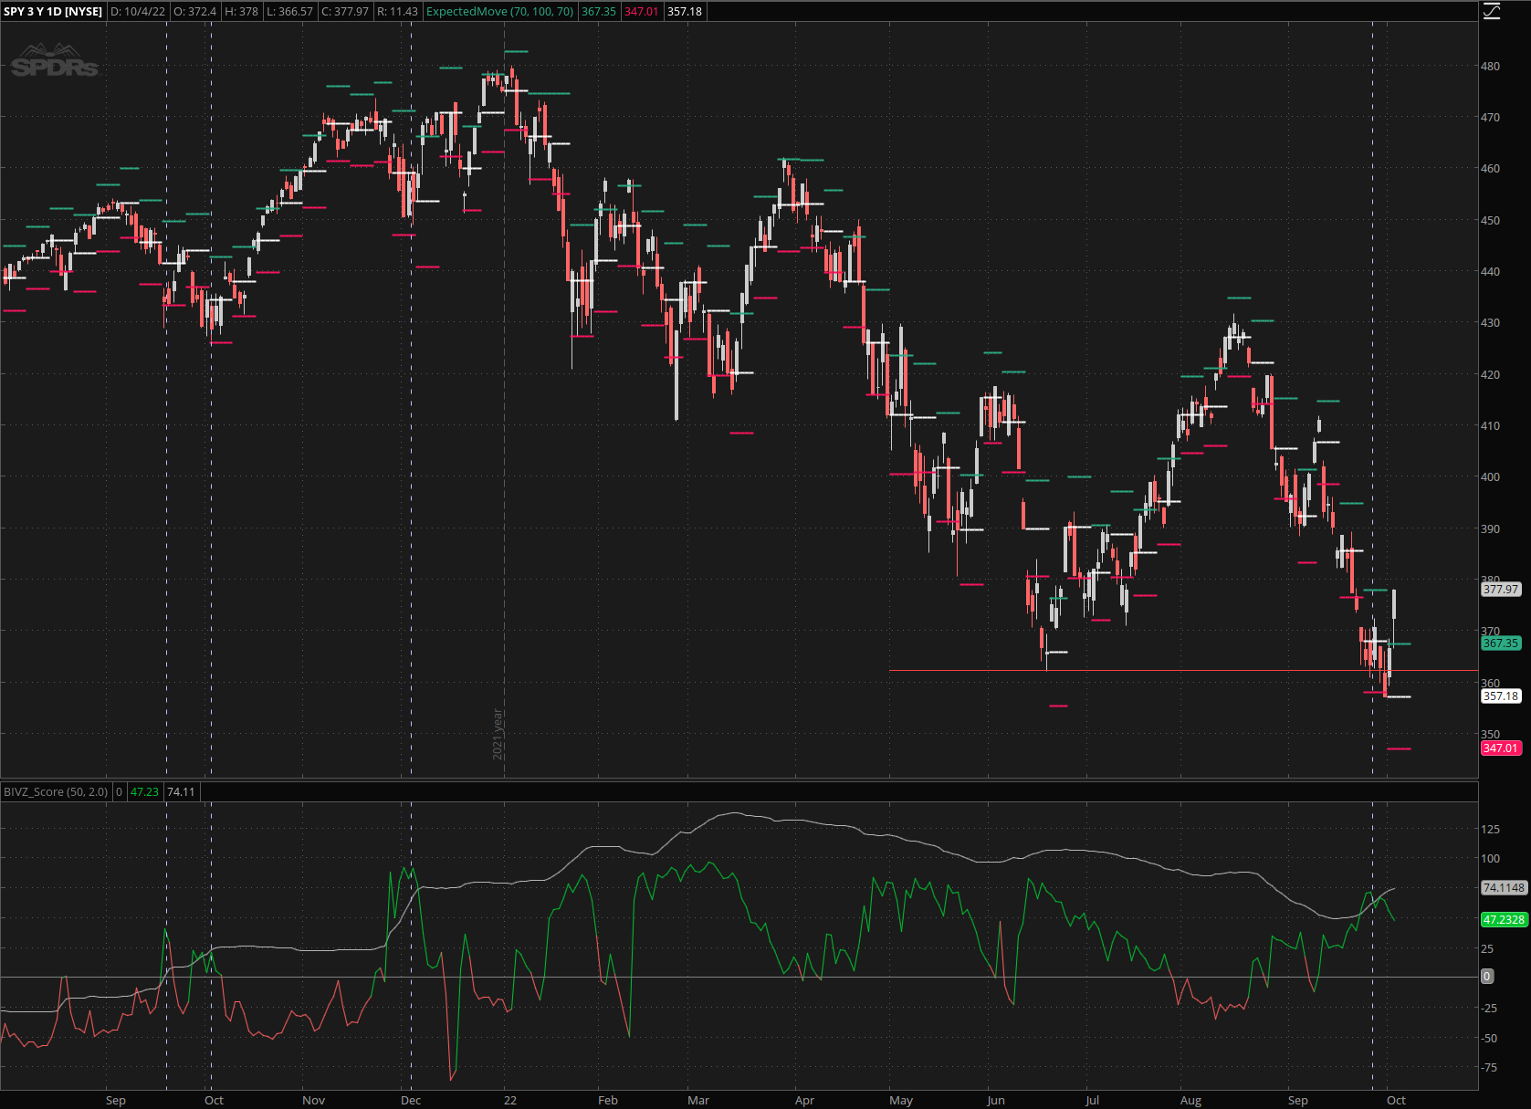This screenshot has height=1109, width=1531.
Task: Click the Oct label at far right
Action: pyautogui.click(x=1396, y=1100)
